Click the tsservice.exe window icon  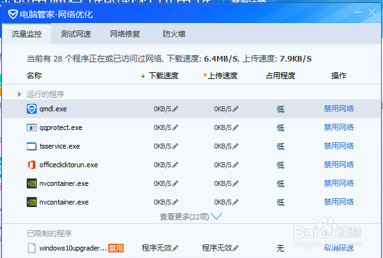[32, 146]
